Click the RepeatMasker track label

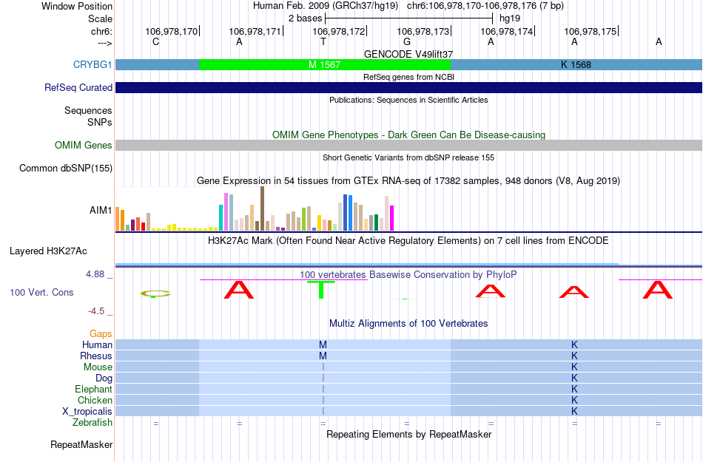click(x=81, y=444)
